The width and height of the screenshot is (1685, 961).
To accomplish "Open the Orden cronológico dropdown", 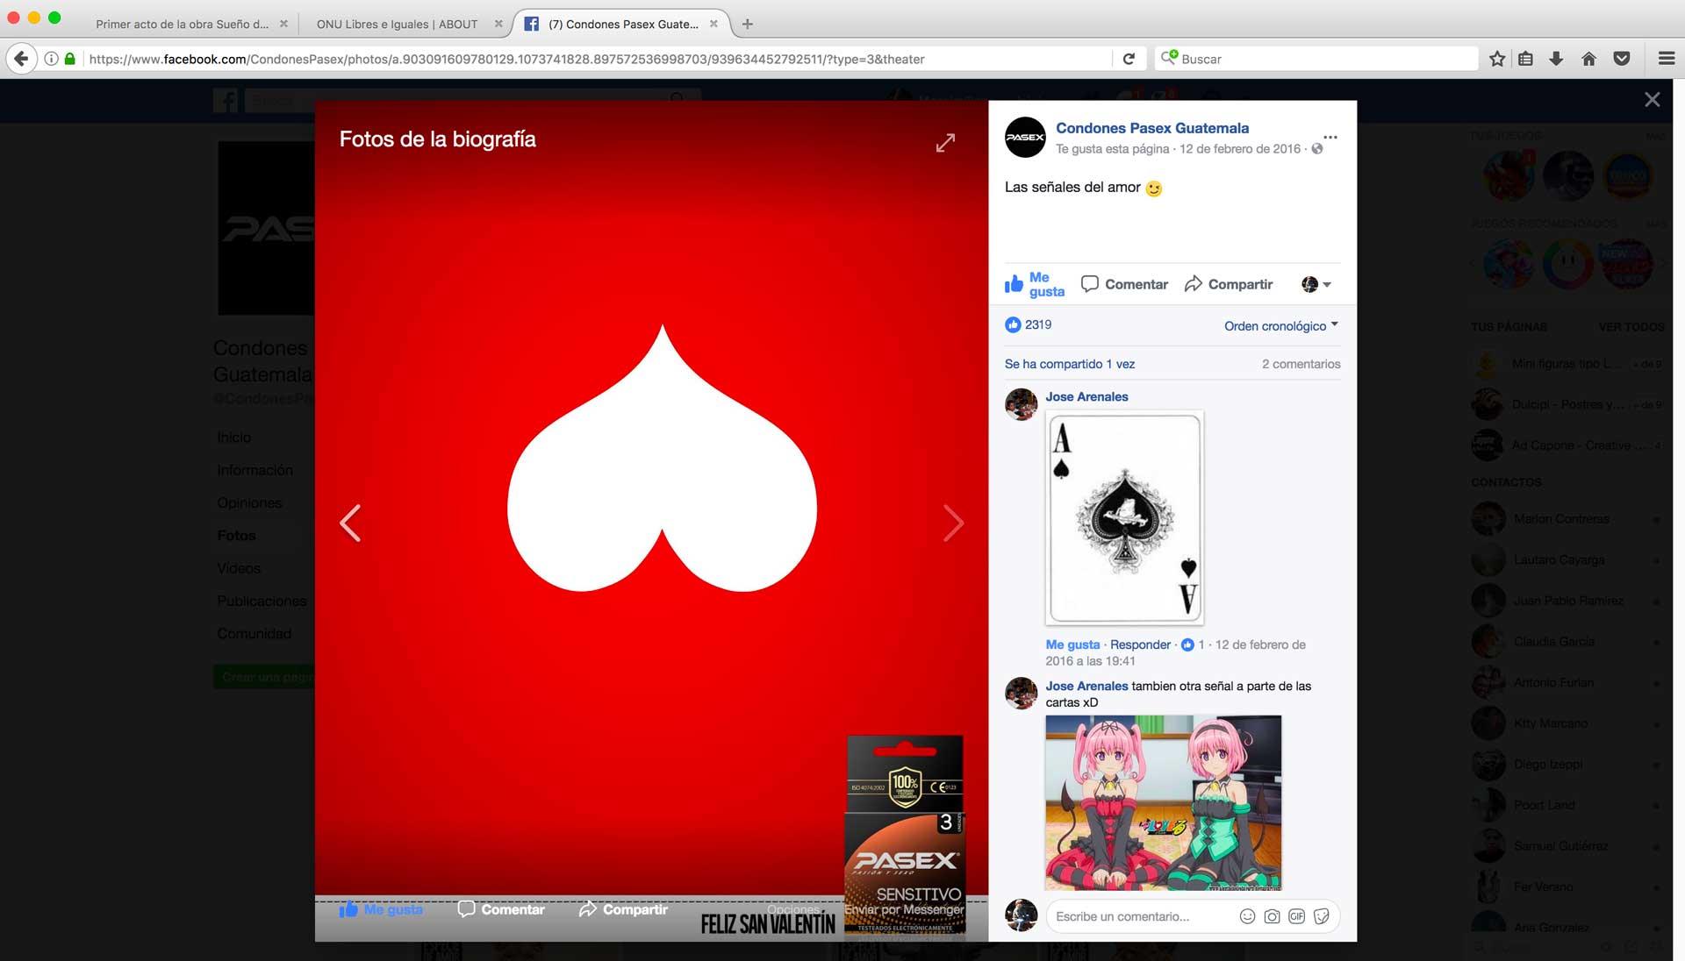I will (1280, 325).
